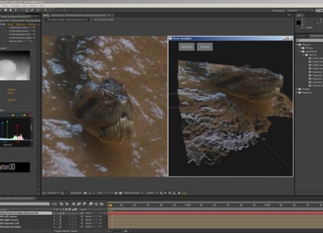Toggle shy switch for 000 Right Source layer
This screenshot has height=233, width=323.
coord(55,220)
